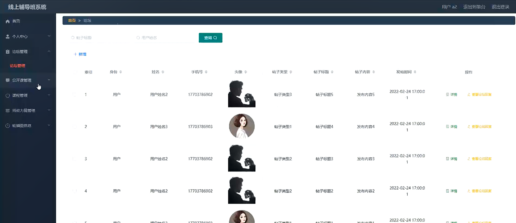Click into the 帖子标题 search field
This screenshot has height=223, width=516.
[x=99, y=38]
